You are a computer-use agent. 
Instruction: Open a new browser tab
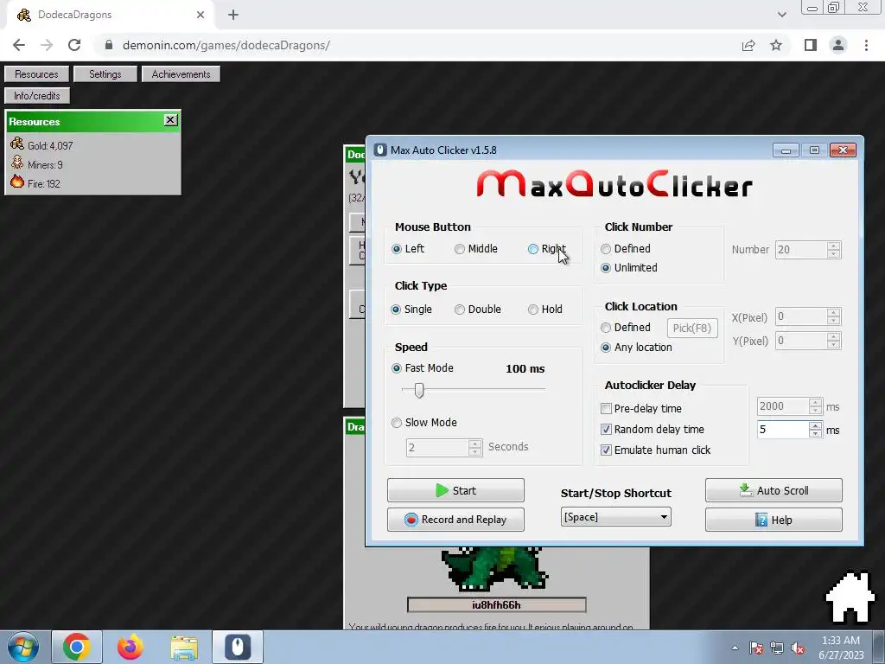(233, 15)
